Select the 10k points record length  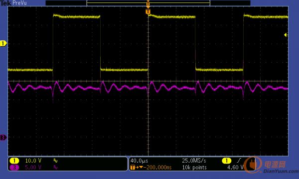[x=194, y=168]
